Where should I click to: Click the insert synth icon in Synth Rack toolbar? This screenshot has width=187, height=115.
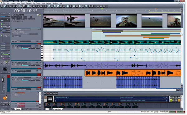point(45,93)
